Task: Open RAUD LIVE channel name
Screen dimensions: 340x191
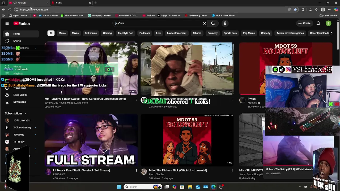Action: point(59,175)
